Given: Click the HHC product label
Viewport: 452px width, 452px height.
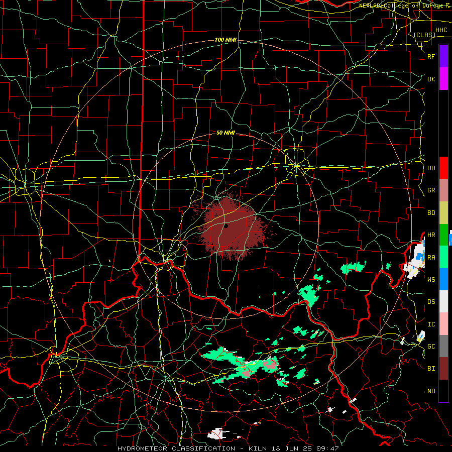Looking at the screenshot, I should 441,30.
